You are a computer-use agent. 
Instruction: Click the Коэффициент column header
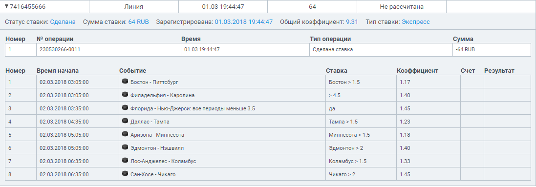[417, 71]
